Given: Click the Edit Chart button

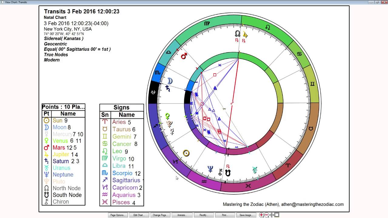Looking at the screenshot, I should (x=138, y=215).
